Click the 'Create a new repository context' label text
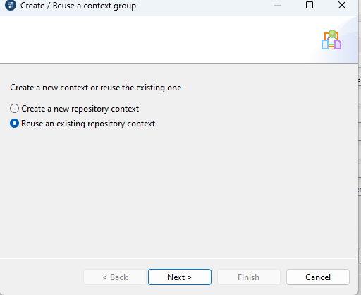 pyautogui.click(x=80, y=109)
